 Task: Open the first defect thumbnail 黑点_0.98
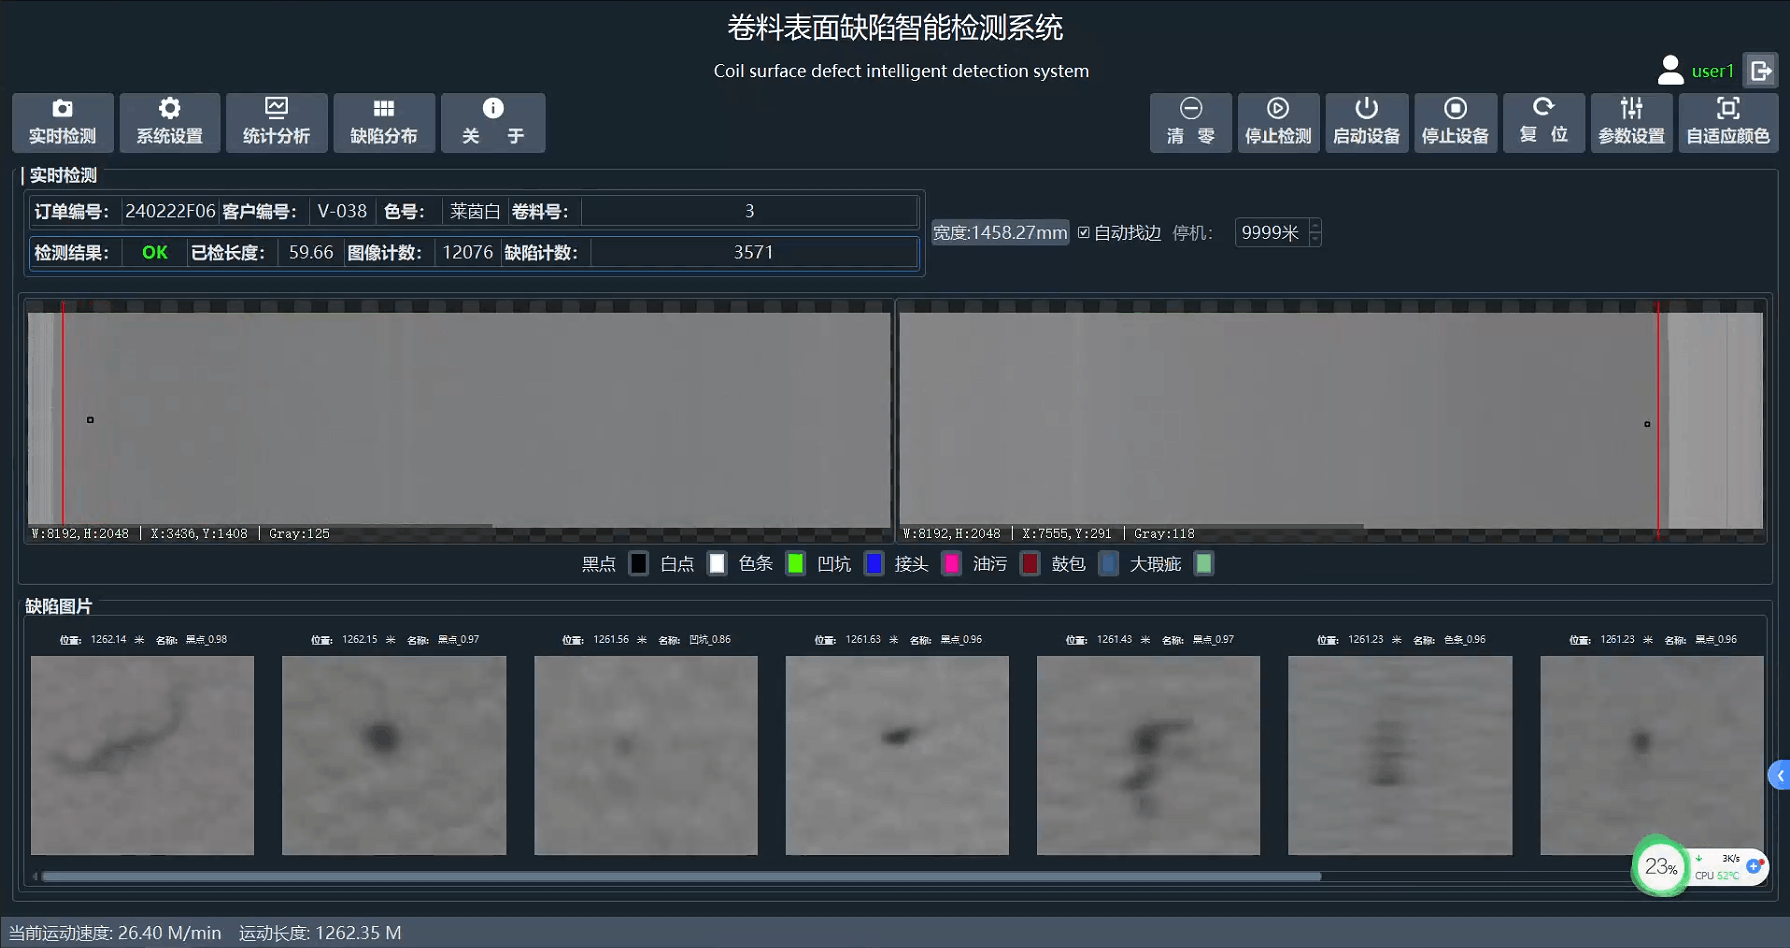pos(143,755)
